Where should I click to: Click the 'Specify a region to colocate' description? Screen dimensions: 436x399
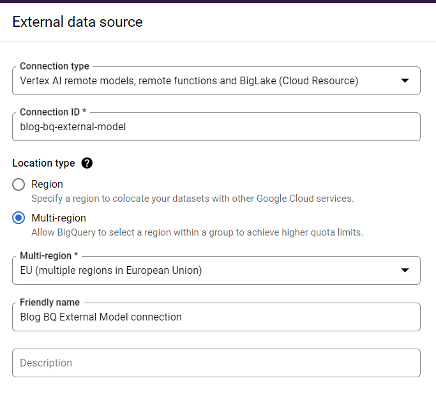(x=192, y=199)
